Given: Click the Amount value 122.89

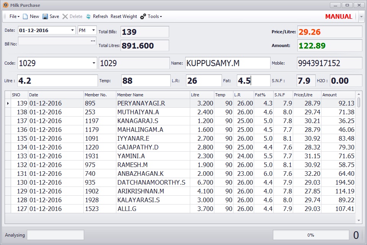Looking at the screenshot, I should [x=330, y=45].
